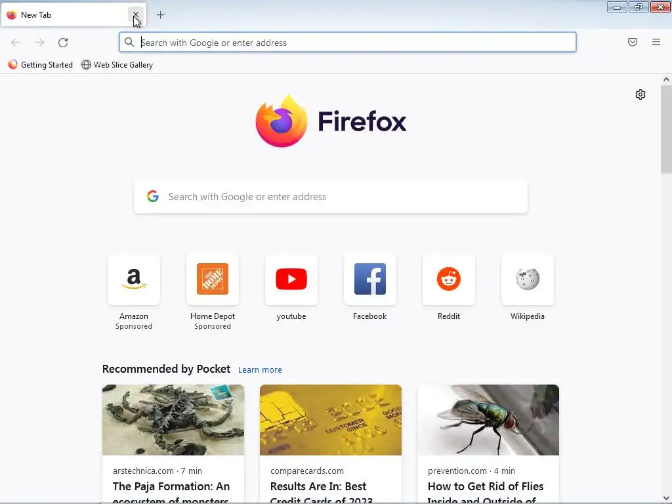This screenshot has height=504, width=672.
Task: Click the Google G icon in search box
Action: 153,196
